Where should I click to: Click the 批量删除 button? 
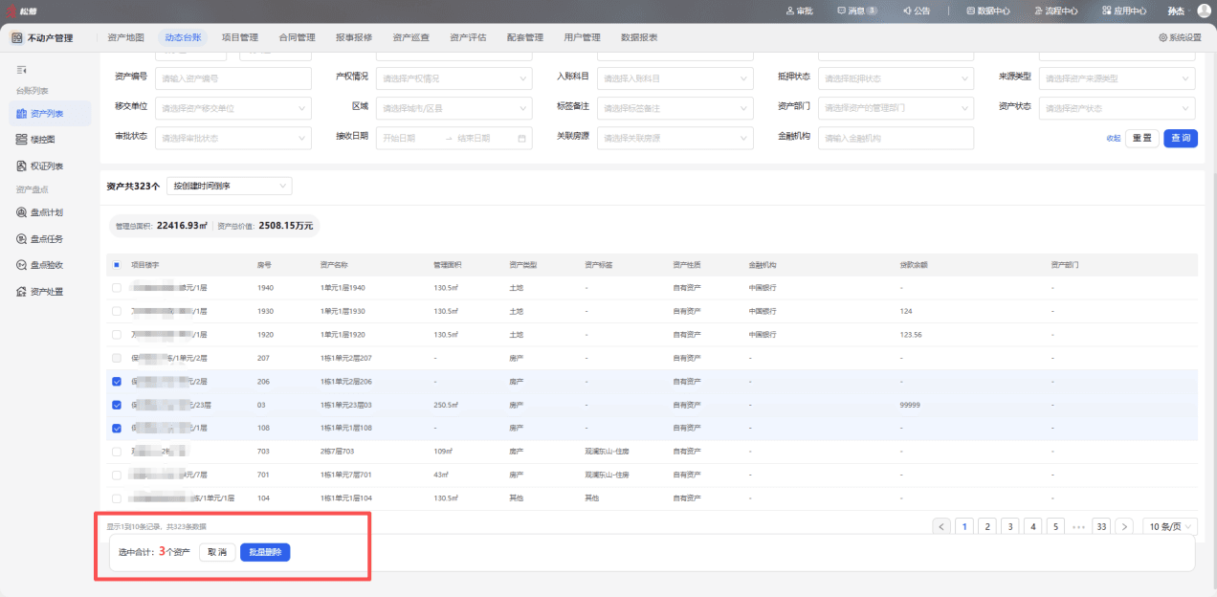[x=265, y=552]
